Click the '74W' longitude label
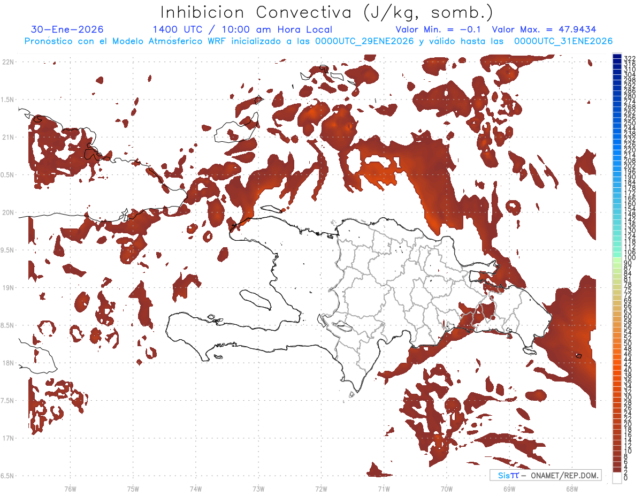Viewport: 642px width, 496px height. [196, 489]
